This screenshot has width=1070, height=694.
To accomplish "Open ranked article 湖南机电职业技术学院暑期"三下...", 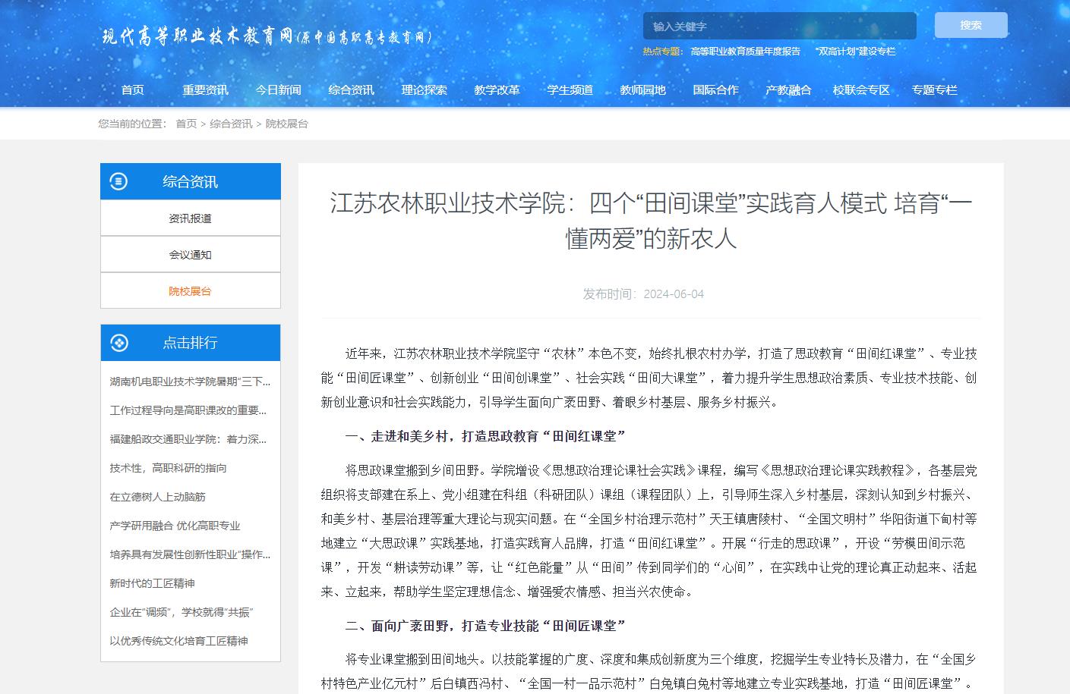I will 190,382.
